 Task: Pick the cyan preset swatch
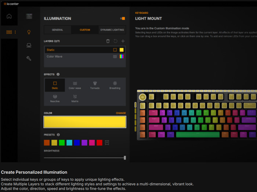coord(69,143)
